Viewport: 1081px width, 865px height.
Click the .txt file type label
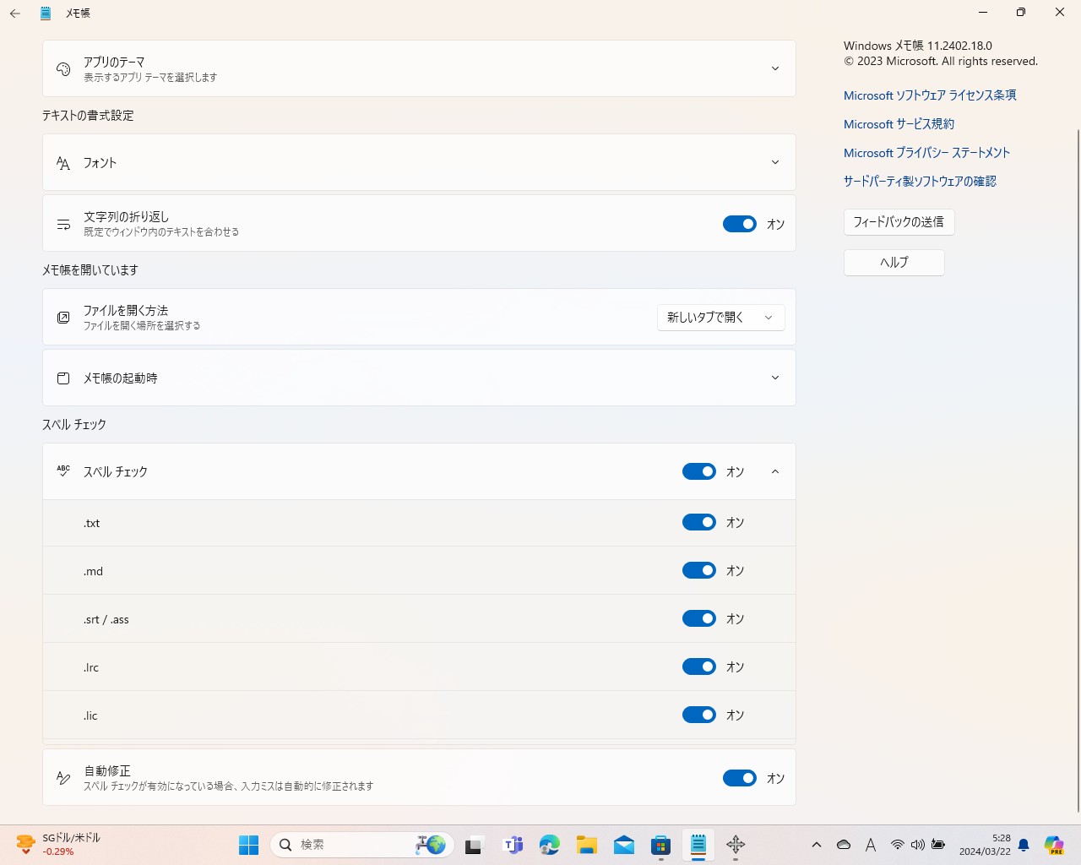pyautogui.click(x=91, y=524)
